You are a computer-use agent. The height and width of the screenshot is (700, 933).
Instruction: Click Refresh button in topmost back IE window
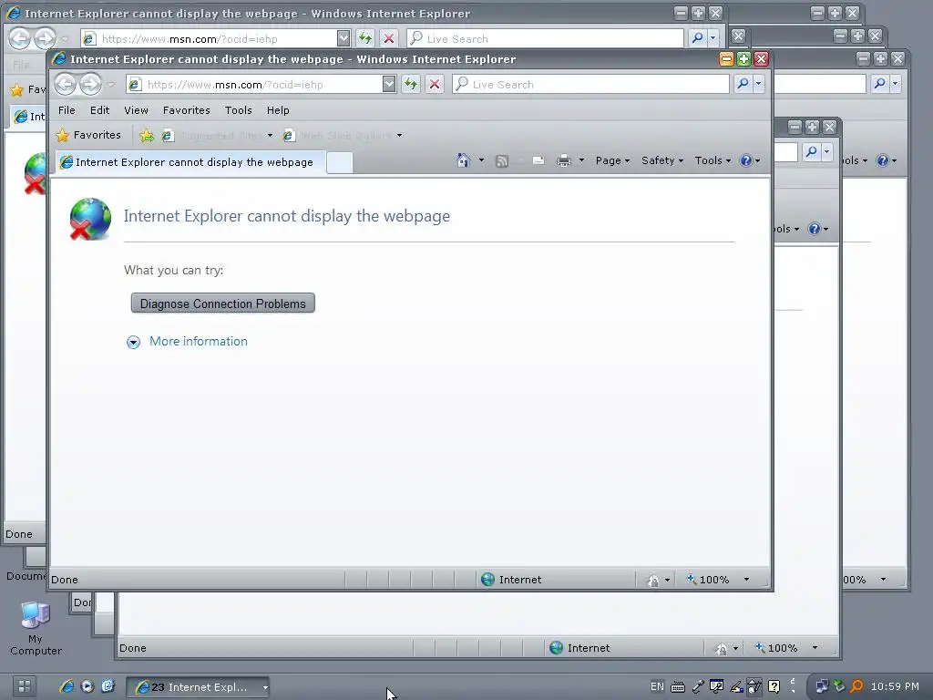pos(365,38)
